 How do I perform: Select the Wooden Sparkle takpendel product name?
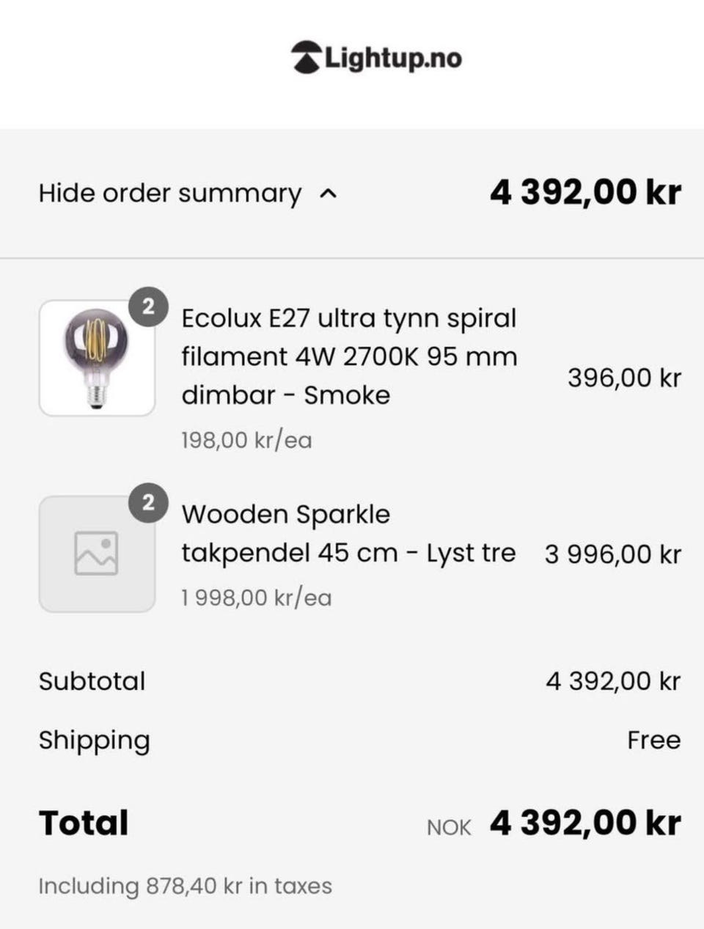coord(348,533)
